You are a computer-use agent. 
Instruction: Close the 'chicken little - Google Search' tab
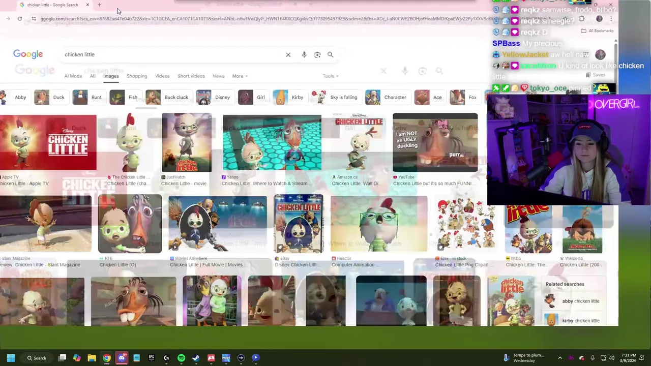point(87,5)
